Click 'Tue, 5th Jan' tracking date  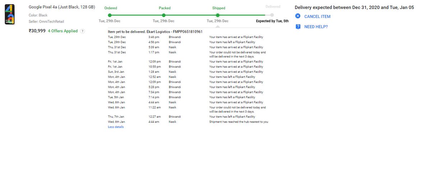[116, 97]
